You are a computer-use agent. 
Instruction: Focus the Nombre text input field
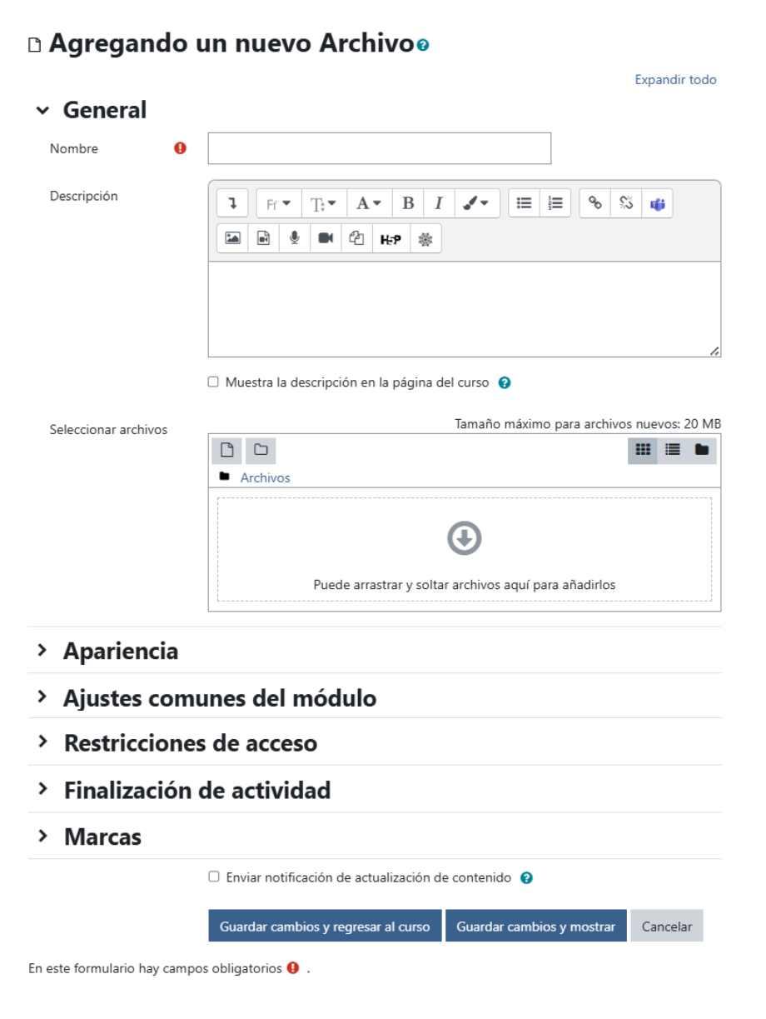(380, 148)
